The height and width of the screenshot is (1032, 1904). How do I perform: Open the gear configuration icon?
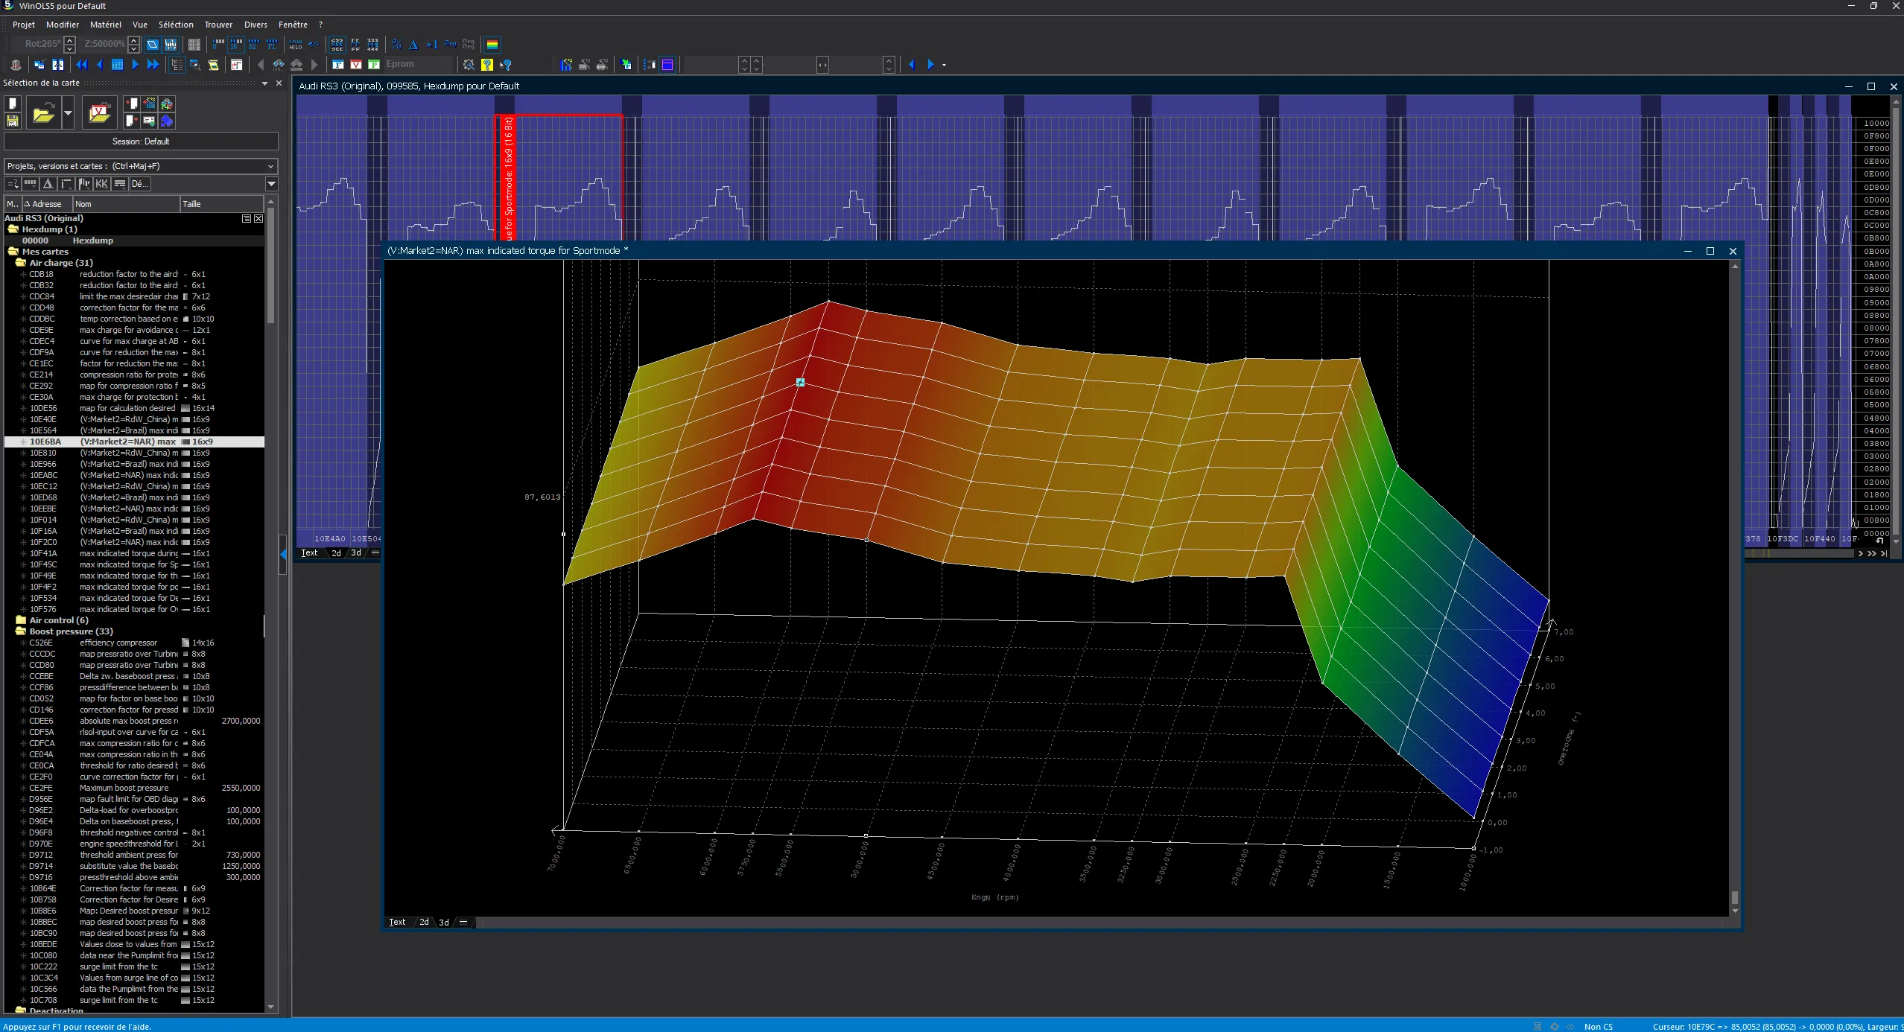(469, 65)
